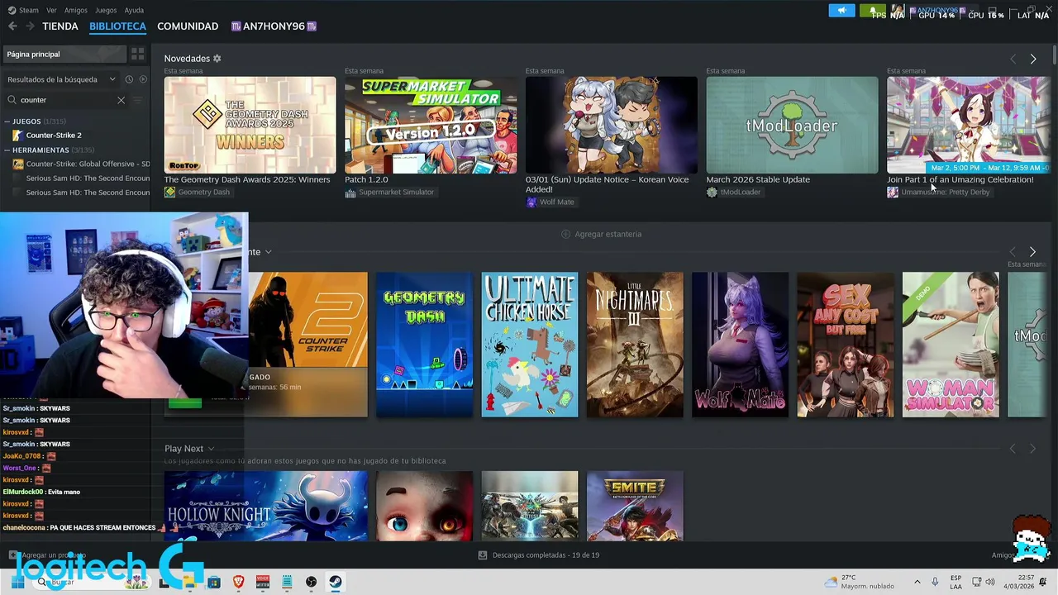Open the Notepad app from the taskbar

287,582
